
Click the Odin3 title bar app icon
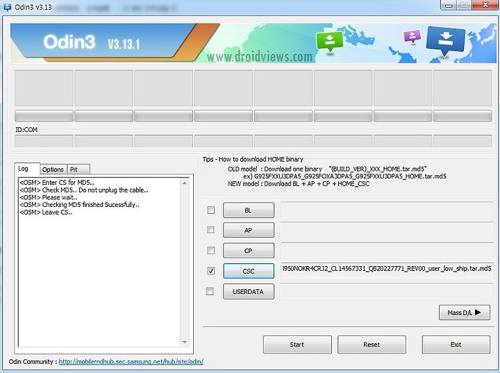pyautogui.click(x=7, y=6)
